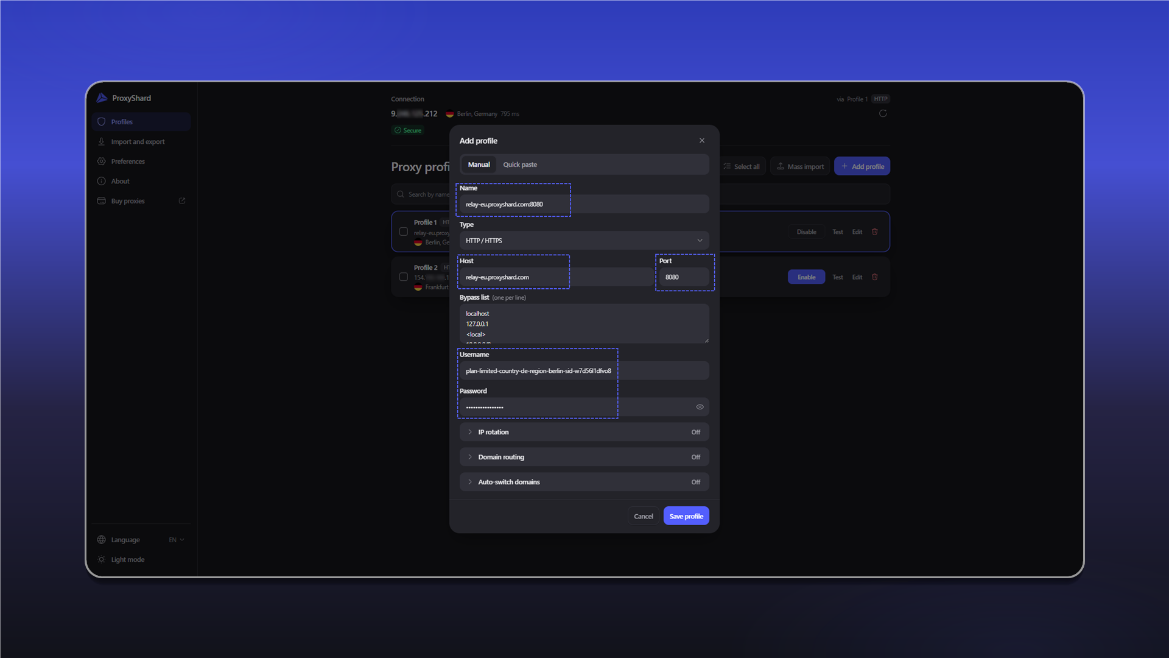The image size is (1169, 658).
Task: Click the Name input field
Action: tap(584, 204)
